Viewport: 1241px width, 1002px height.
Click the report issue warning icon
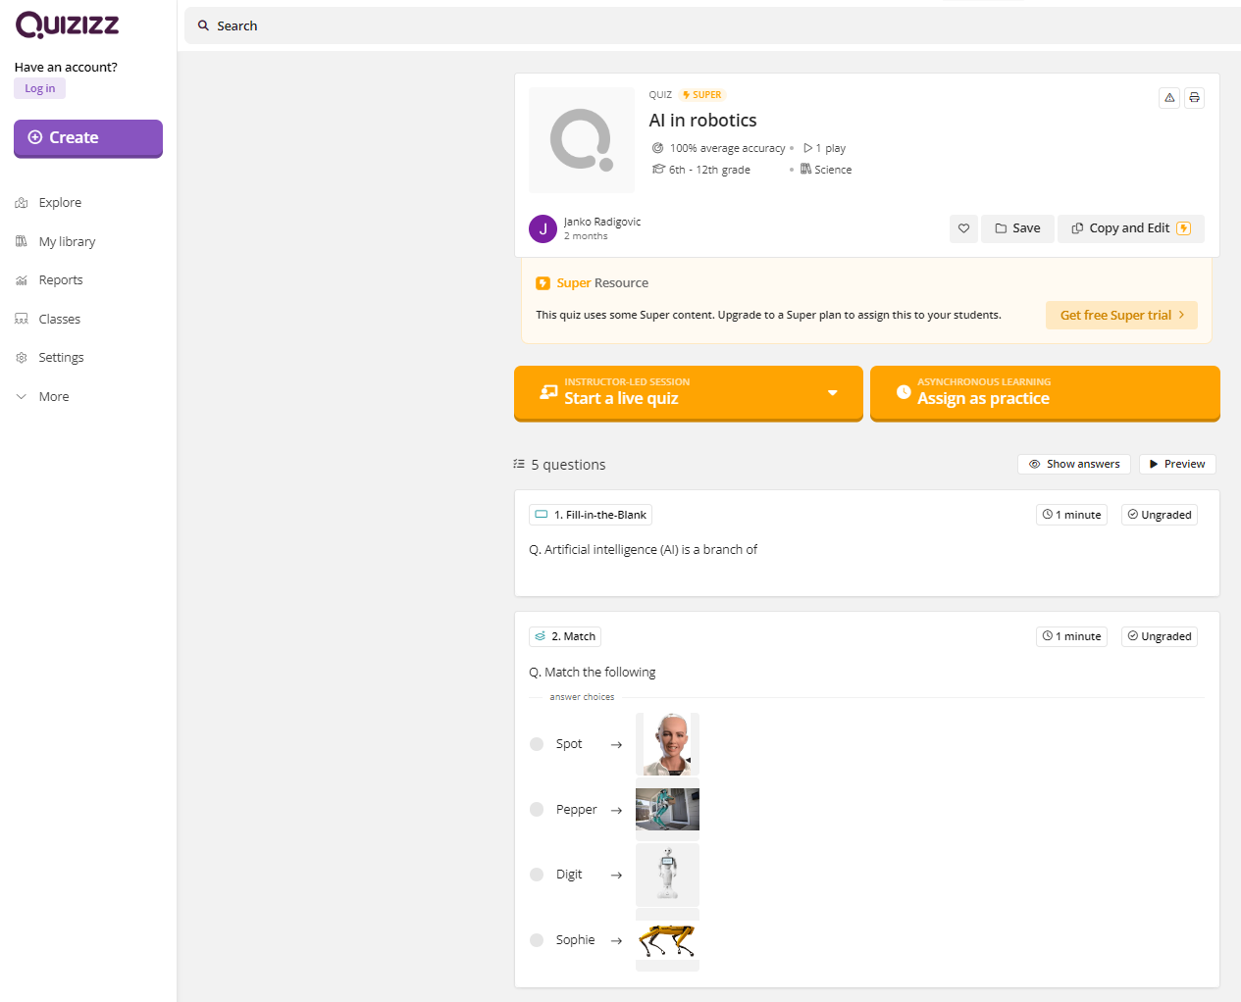pyautogui.click(x=1169, y=98)
